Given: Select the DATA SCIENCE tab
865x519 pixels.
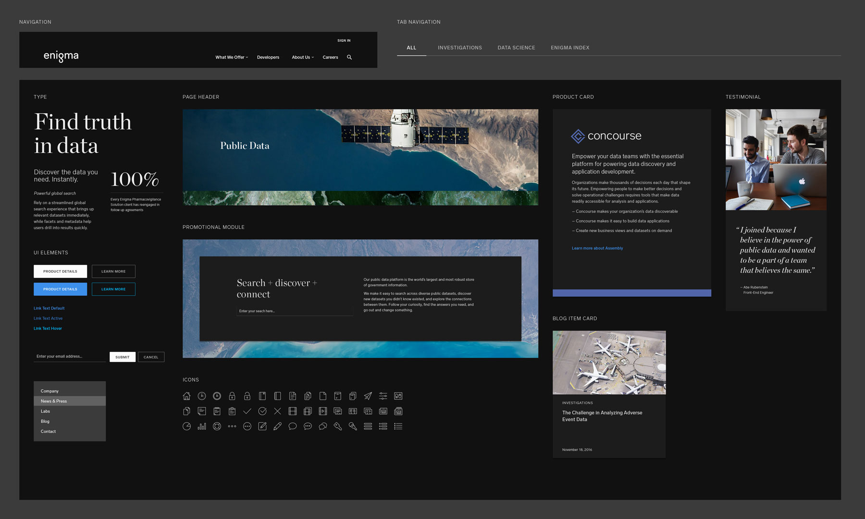Looking at the screenshot, I should coord(516,48).
